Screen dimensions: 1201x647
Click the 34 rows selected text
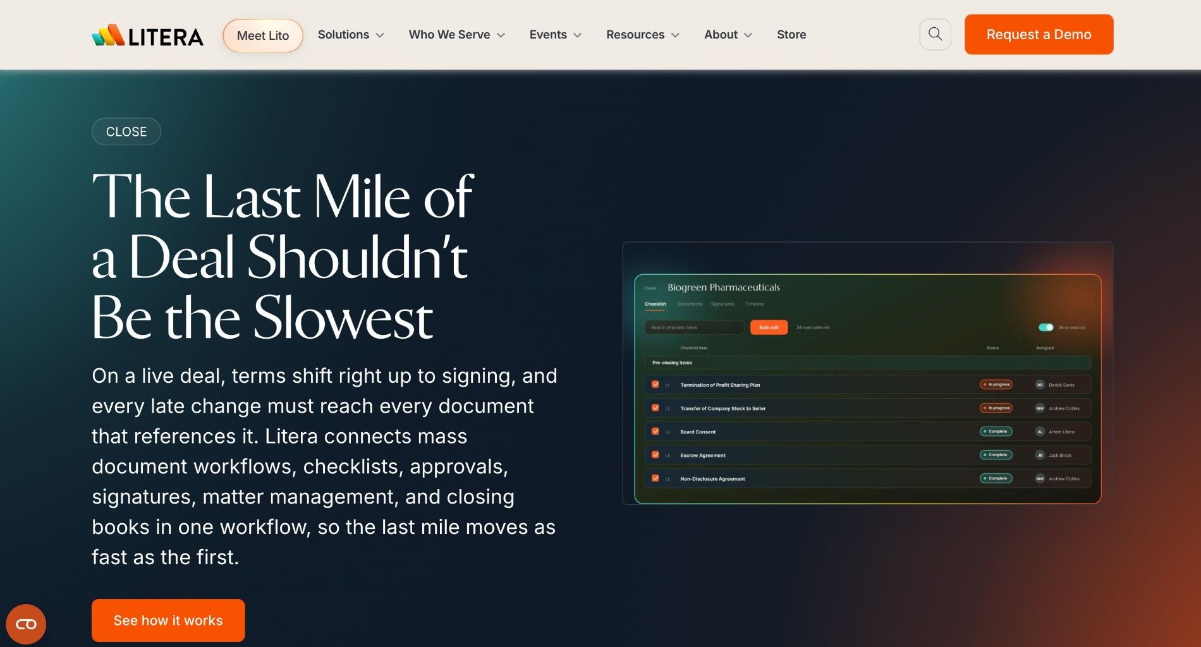(x=813, y=327)
